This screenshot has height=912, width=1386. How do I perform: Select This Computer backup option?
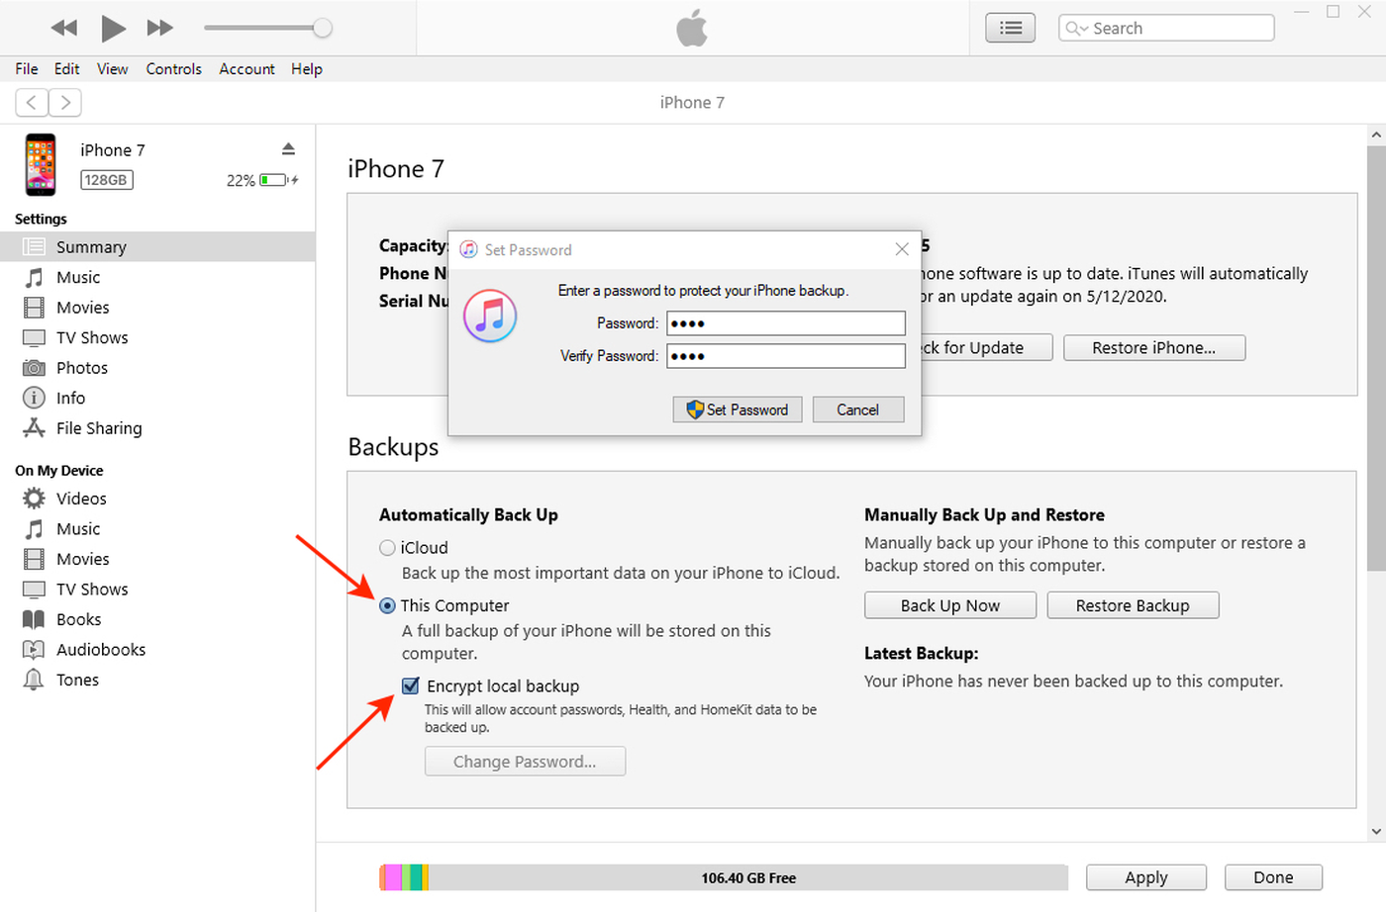click(x=388, y=605)
